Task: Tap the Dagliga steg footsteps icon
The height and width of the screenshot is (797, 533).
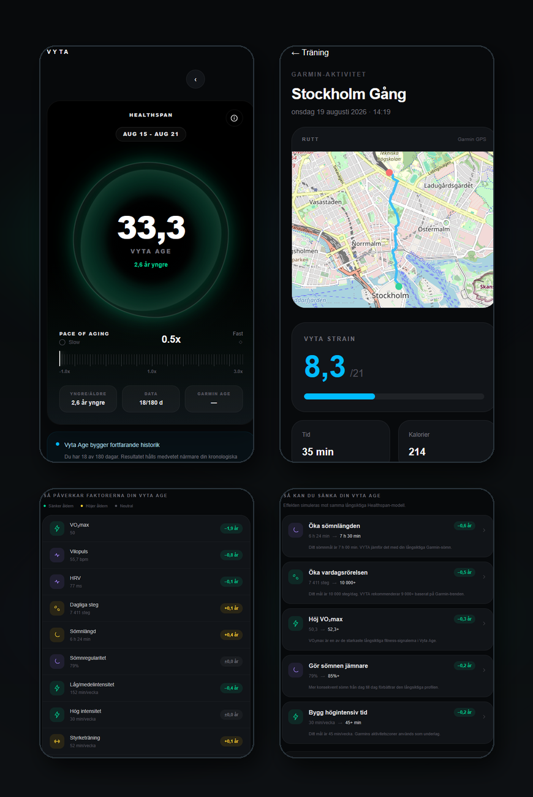Action: tap(57, 608)
